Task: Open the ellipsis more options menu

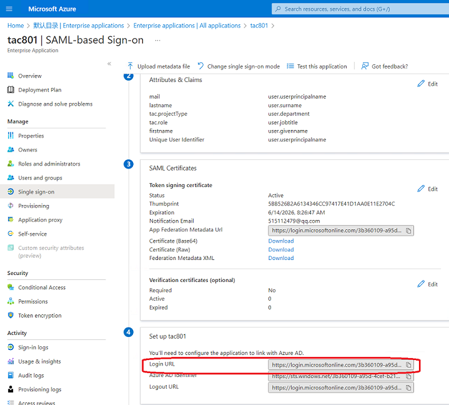Action: pyautogui.click(x=157, y=40)
